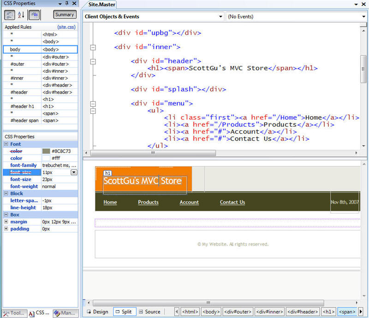Click the div id="splash" code line
Viewport: 369px width, 318px height.
[179, 89]
